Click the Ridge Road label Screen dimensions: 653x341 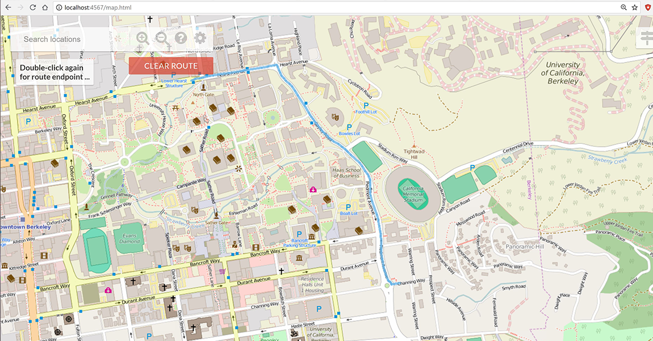(x=224, y=47)
